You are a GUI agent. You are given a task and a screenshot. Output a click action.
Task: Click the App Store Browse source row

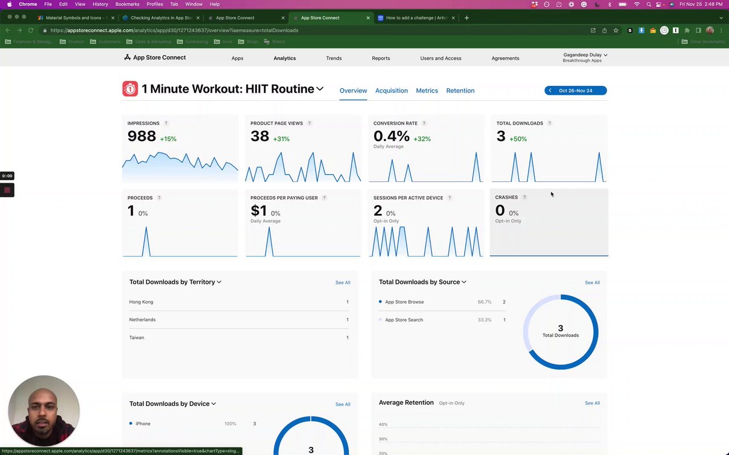tap(442, 302)
